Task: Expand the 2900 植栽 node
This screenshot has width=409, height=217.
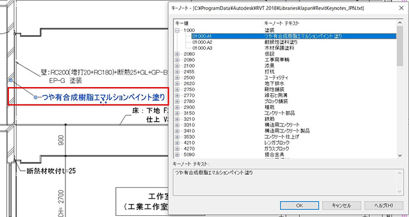Action: pyautogui.click(x=177, y=107)
